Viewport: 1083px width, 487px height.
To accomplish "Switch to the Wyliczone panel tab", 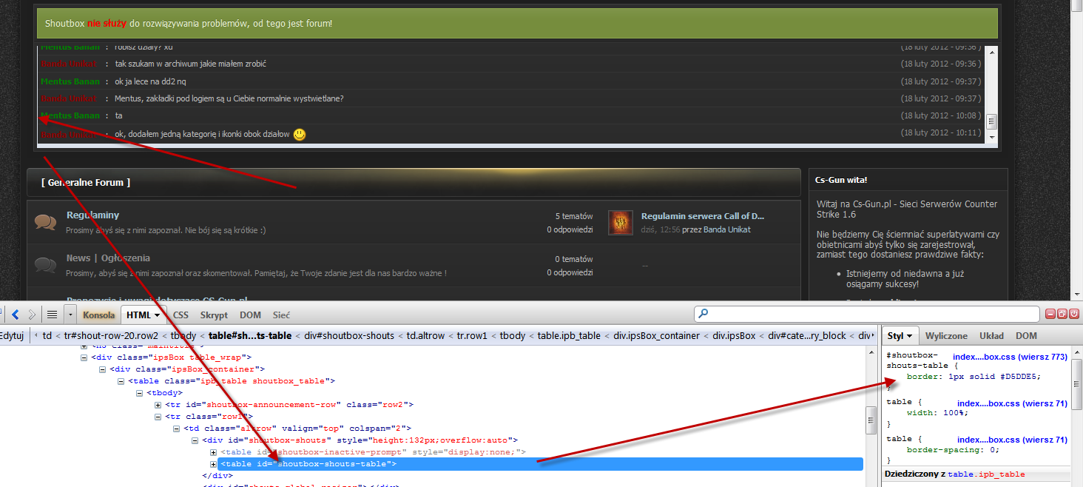I will pyautogui.click(x=945, y=335).
